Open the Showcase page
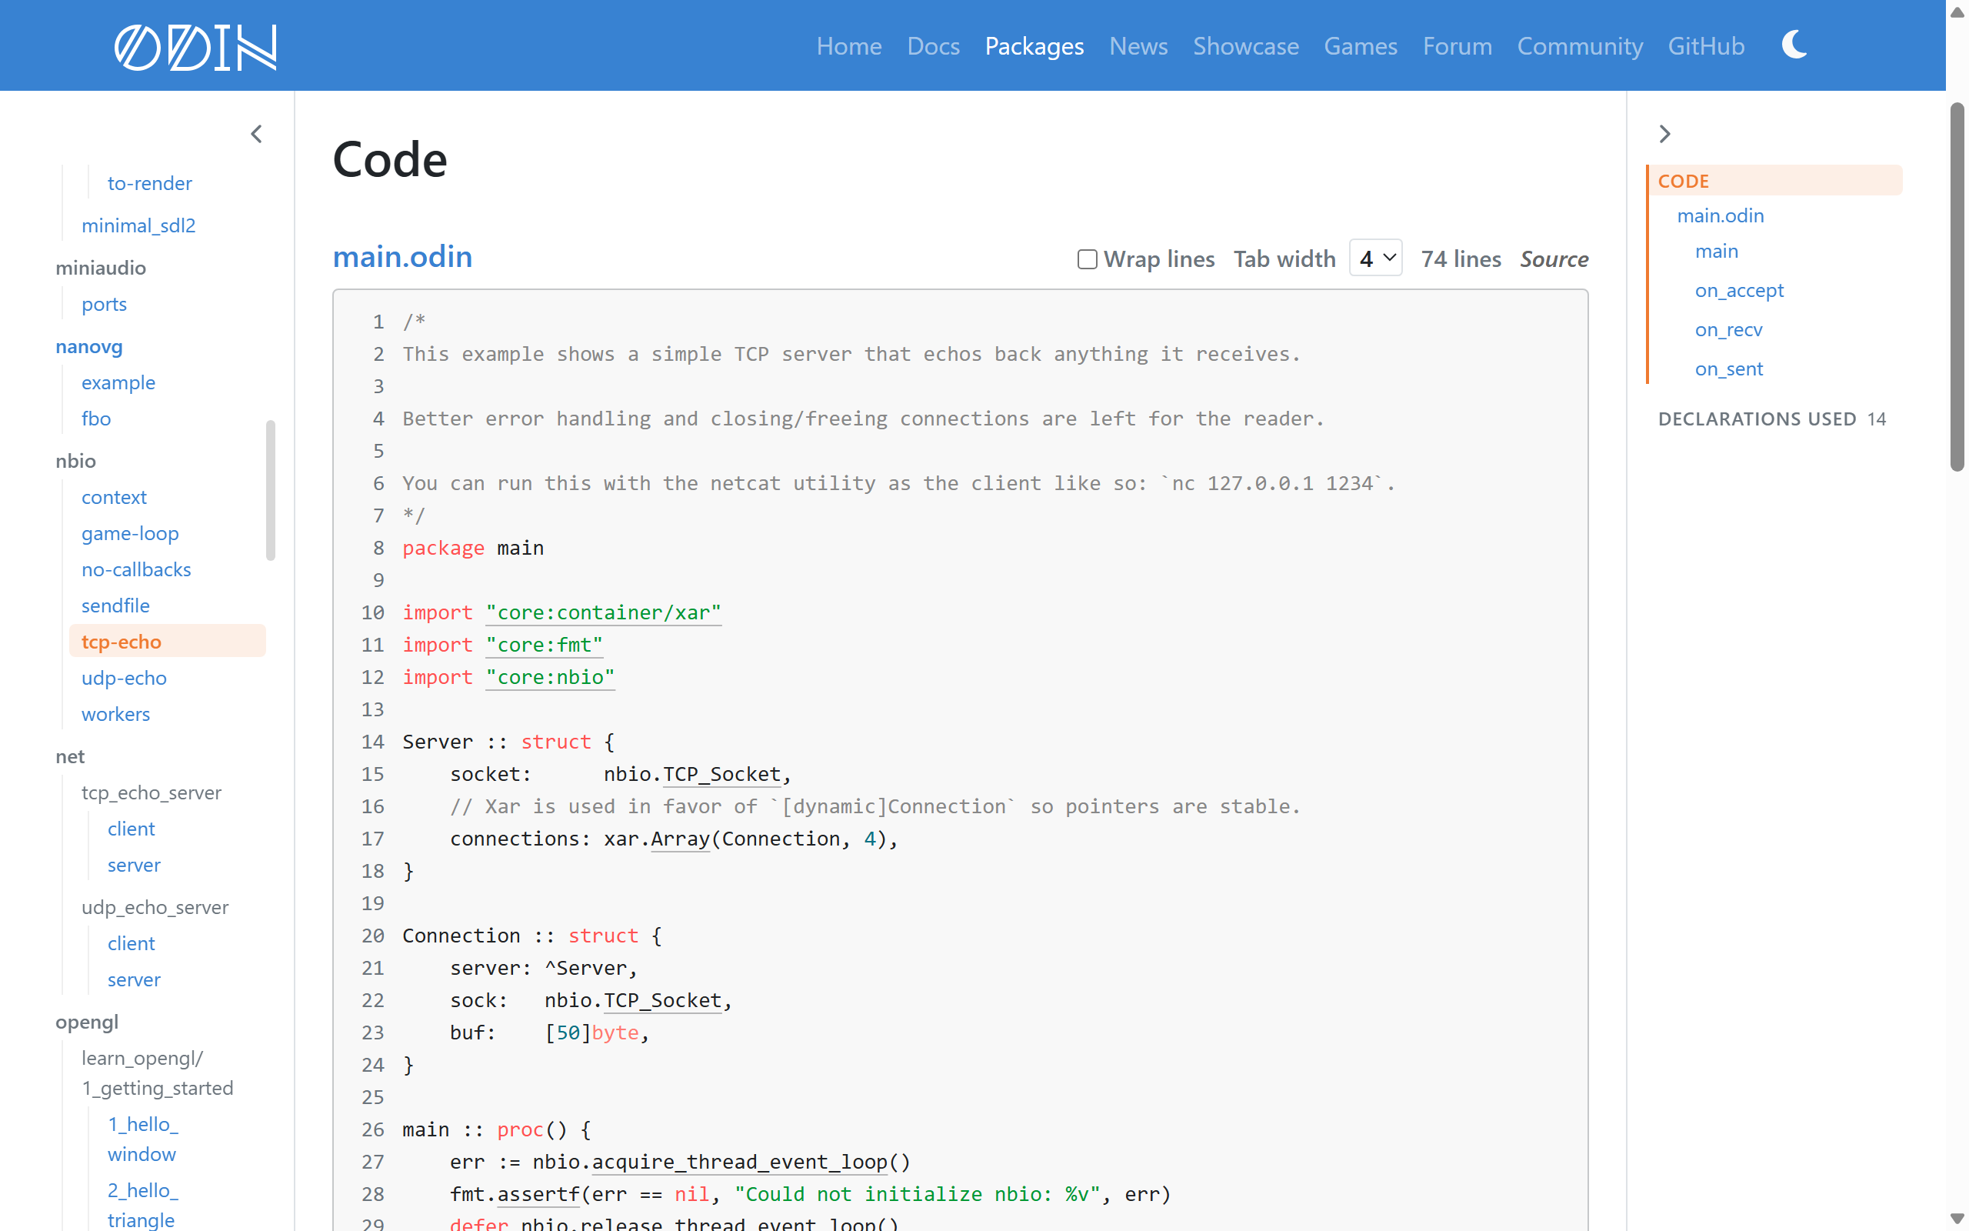 (x=1246, y=45)
